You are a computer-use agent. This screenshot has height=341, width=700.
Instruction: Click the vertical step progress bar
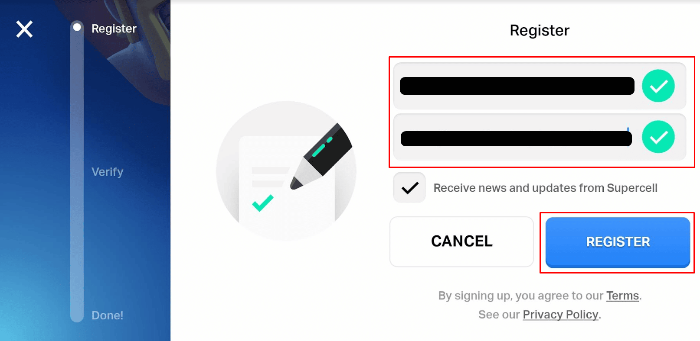point(77,171)
